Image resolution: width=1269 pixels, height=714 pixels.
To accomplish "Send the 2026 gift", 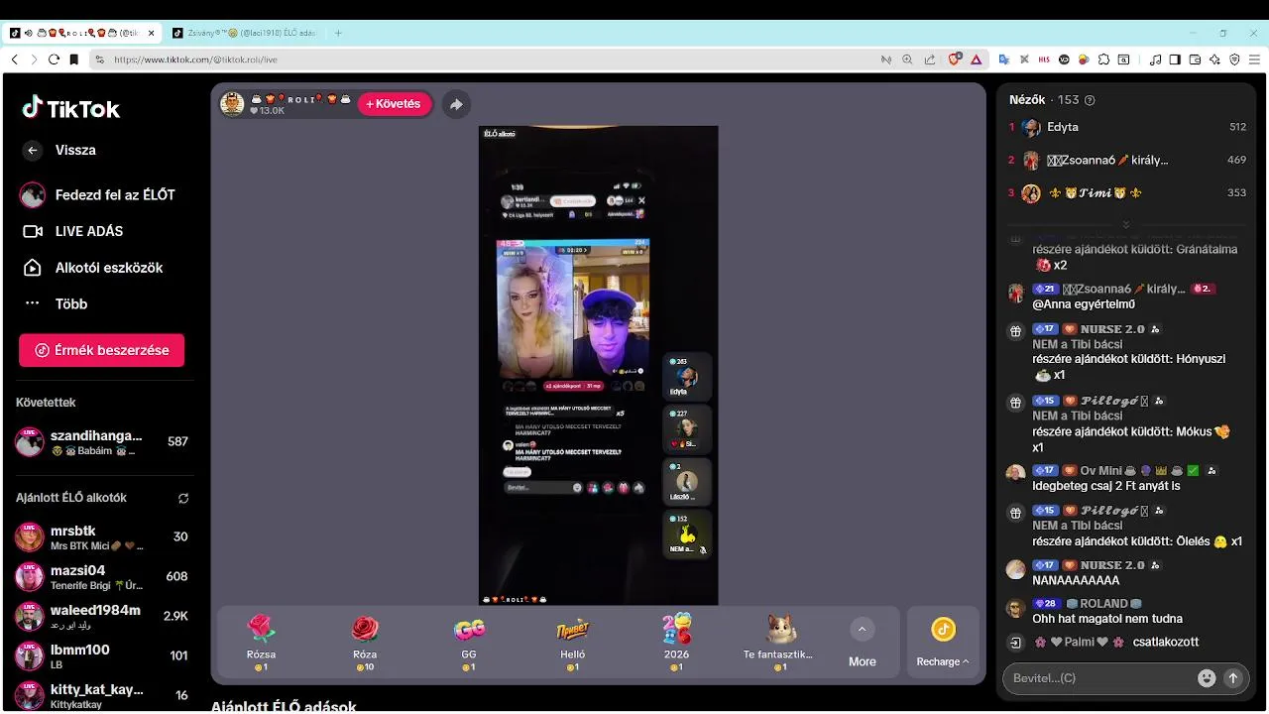I will [x=676, y=643].
